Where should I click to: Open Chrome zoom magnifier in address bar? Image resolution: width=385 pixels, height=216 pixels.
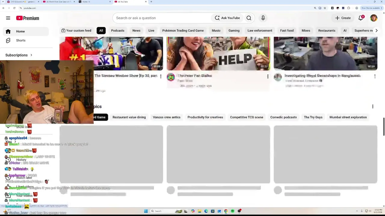pos(315,8)
